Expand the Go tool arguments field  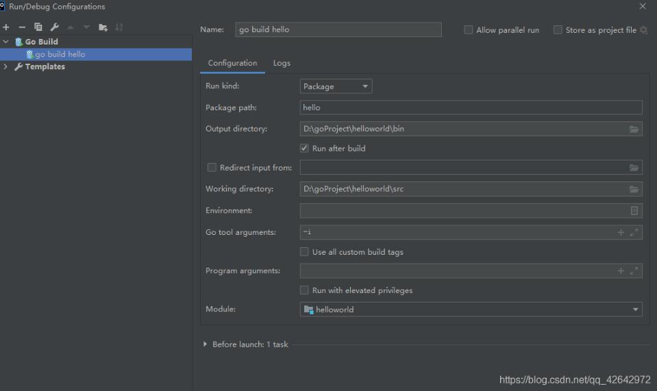pos(634,233)
